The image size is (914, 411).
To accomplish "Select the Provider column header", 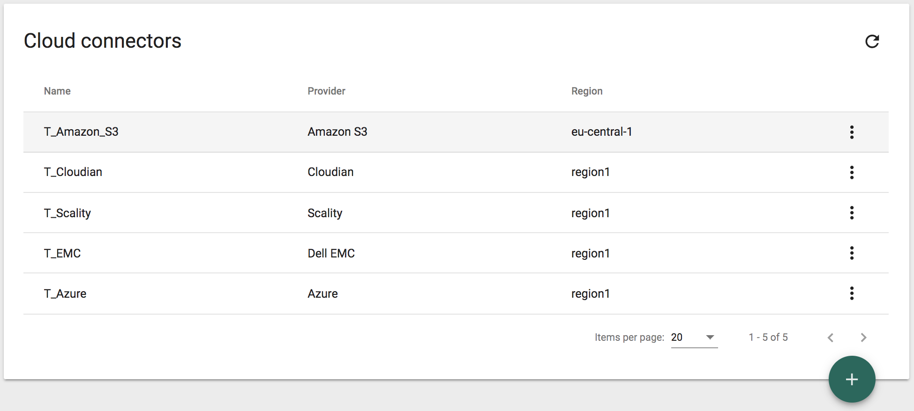I will [x=326, y=91].
